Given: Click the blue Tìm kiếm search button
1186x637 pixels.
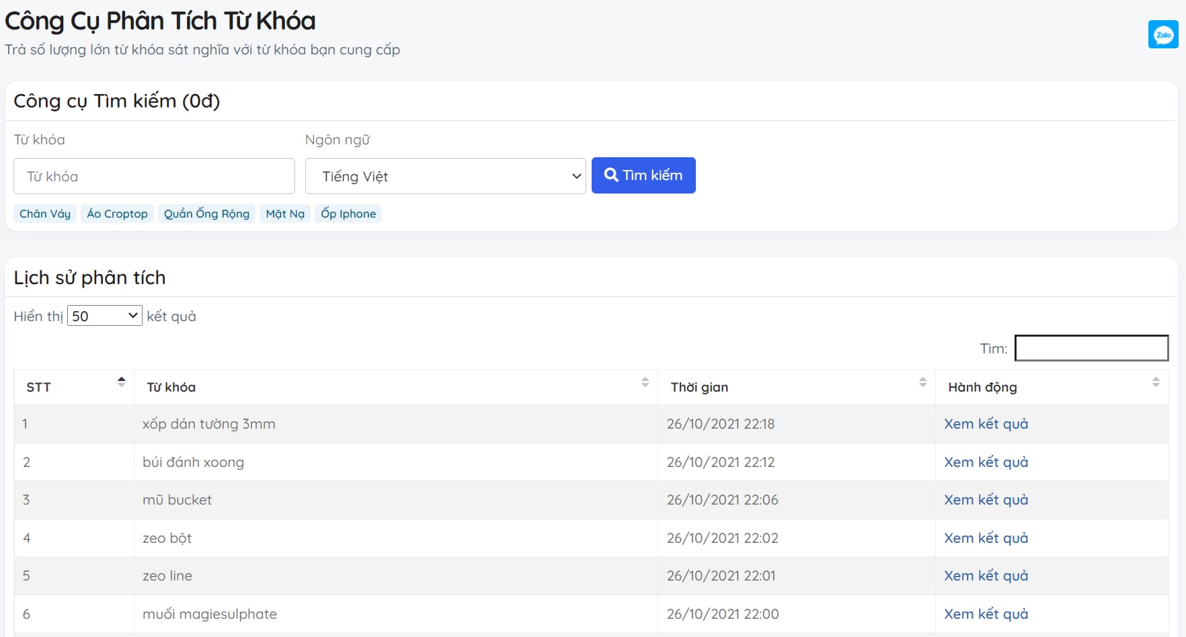Looking at the screenshot, I should (643, 175).
